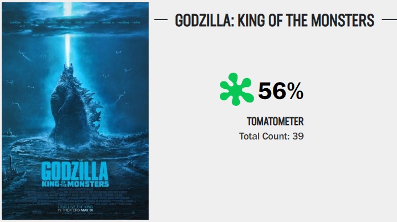Click the green rotten splat icon
Screen dimensions: 397x222
237,89
